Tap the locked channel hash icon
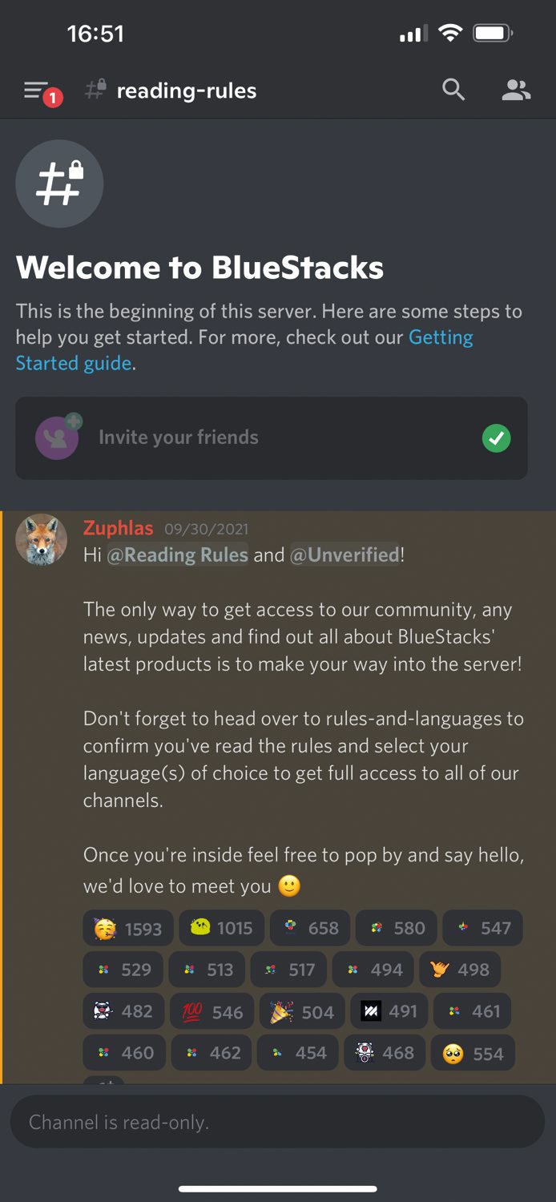 (59, 184)
